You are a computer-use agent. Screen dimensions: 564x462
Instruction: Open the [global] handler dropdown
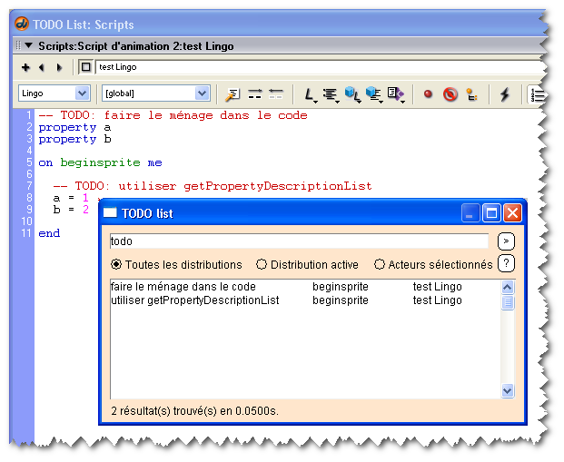(x=155, y=93)
